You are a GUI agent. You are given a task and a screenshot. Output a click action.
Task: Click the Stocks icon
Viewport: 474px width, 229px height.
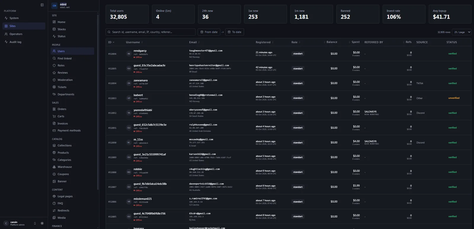tap(54, 29)
